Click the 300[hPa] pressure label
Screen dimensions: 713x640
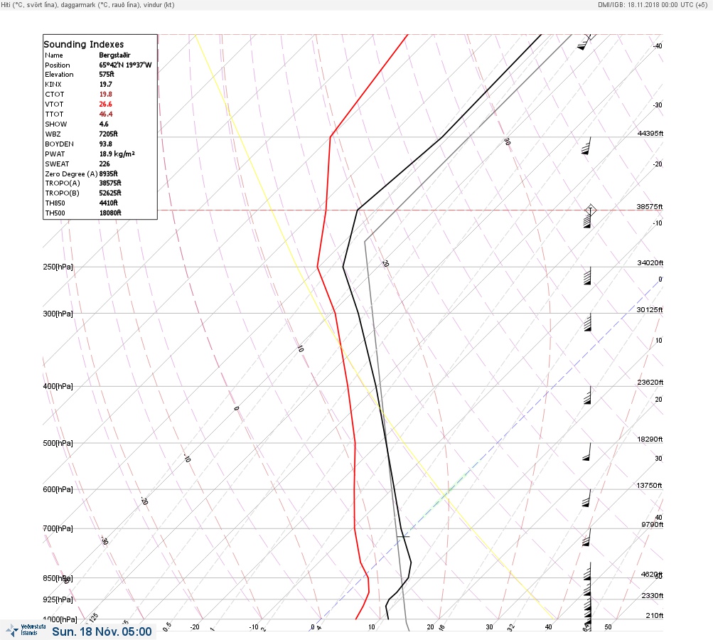coord(58,314)
